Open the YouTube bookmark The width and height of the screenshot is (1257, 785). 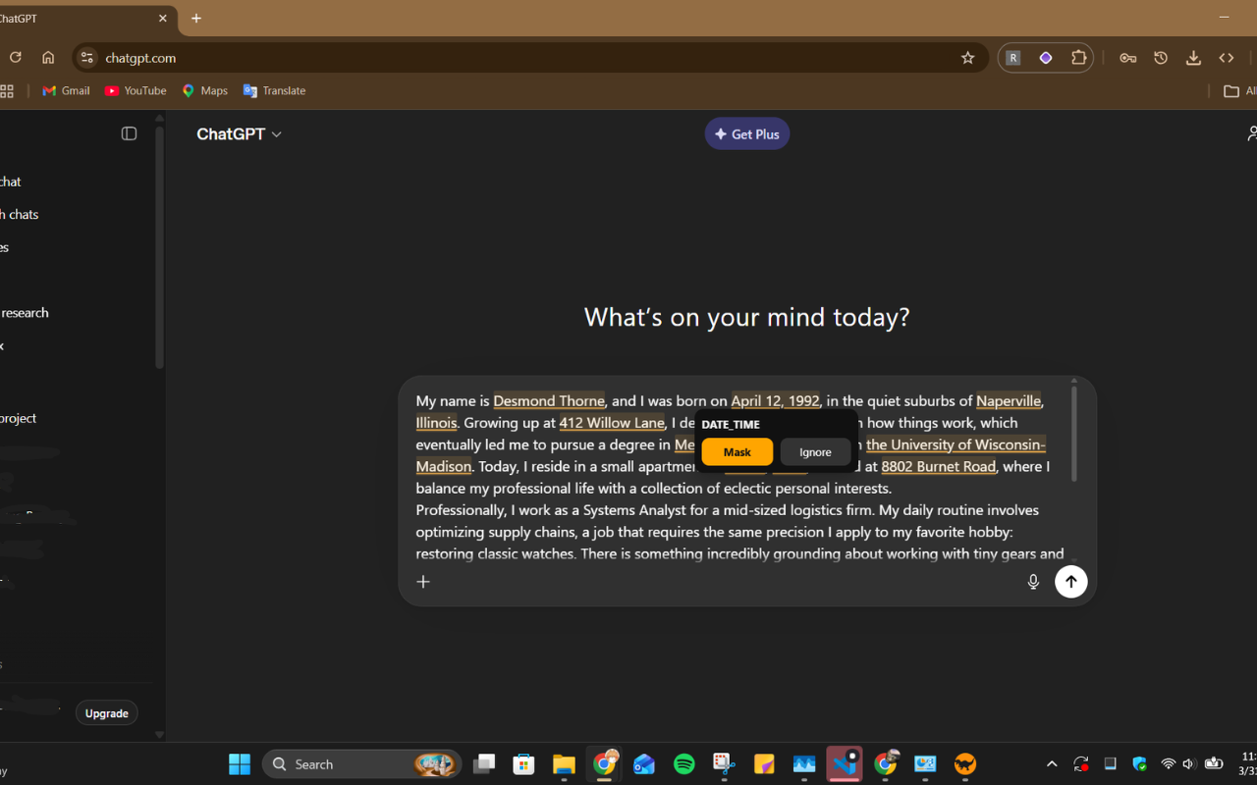[x=136, y=90]
